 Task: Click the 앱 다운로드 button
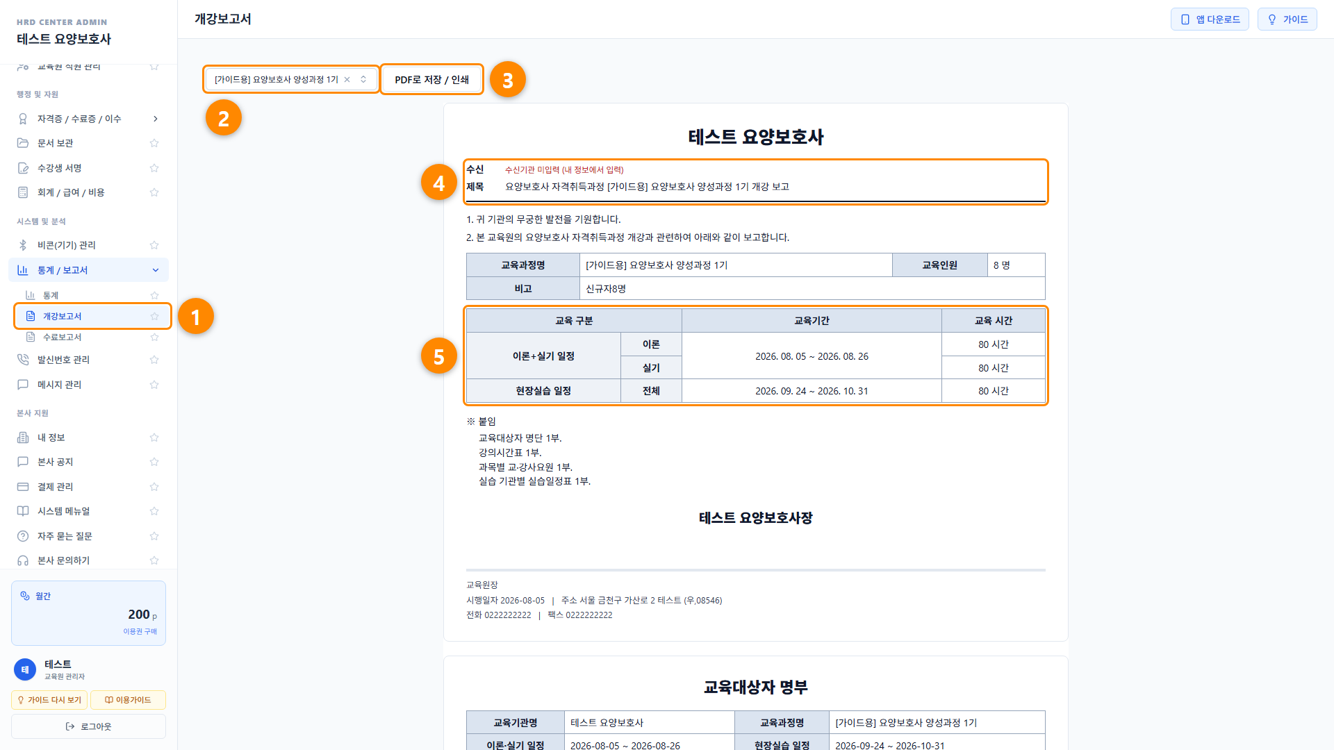pyautogui.click(x=1210, y=19)
